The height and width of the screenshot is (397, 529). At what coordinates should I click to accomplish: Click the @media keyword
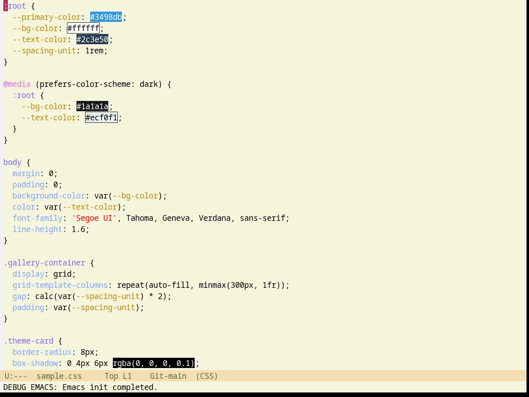point(17,84)
